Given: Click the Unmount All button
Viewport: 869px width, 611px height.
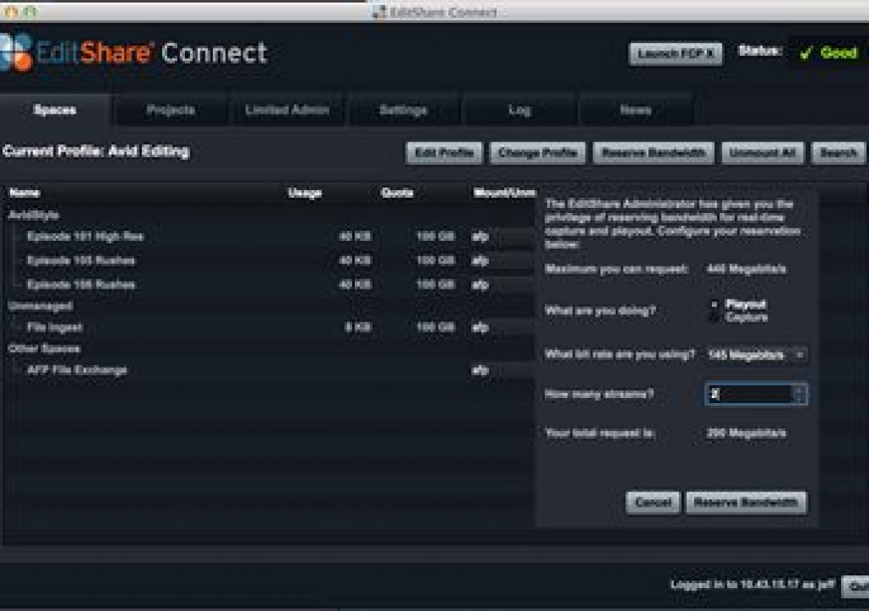Looking at the screenshot, I should (763, 153).
